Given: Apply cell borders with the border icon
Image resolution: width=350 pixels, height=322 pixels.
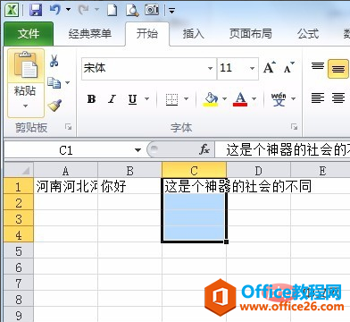Looking at the screenshot, I should tap(171, 99).
